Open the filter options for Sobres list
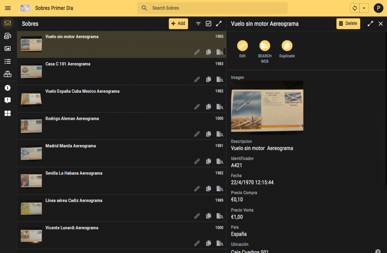This screenshot has width=387, height=253. (x=198, y=24)
